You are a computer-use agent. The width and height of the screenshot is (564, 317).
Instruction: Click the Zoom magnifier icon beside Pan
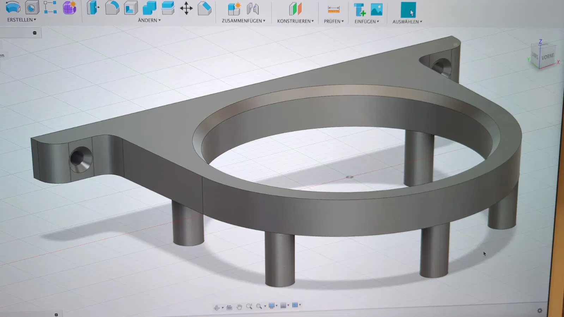pos(249,306)
